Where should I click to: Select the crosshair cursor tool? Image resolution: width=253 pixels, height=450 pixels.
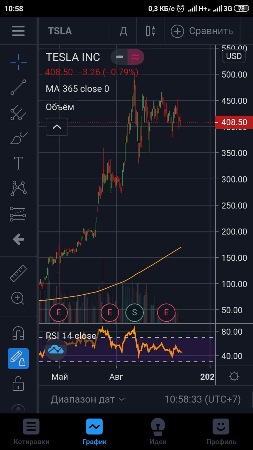click(x=18, y=62)
